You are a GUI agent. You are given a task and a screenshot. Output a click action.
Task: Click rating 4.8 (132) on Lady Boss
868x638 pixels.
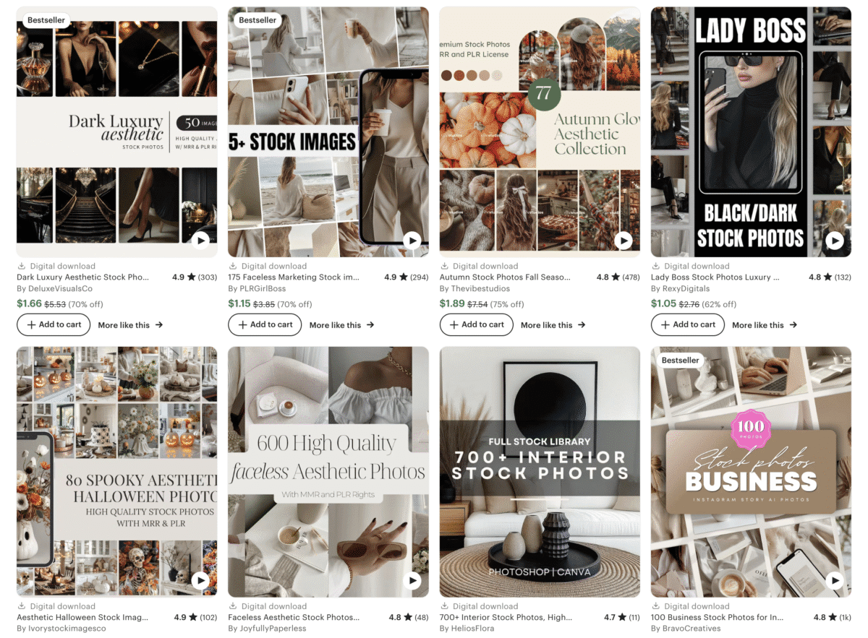pyautogui.click(x=829, y=277)
